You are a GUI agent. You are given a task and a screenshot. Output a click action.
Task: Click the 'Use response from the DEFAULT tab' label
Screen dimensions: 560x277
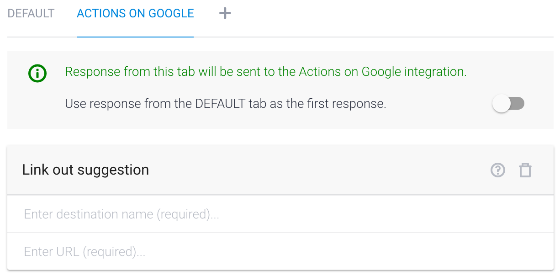(x=226, y=104)
